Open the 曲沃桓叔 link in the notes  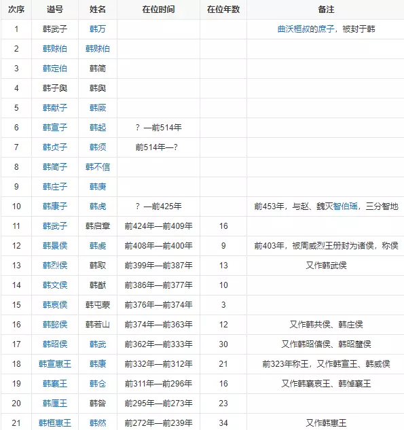click(293, 29)
